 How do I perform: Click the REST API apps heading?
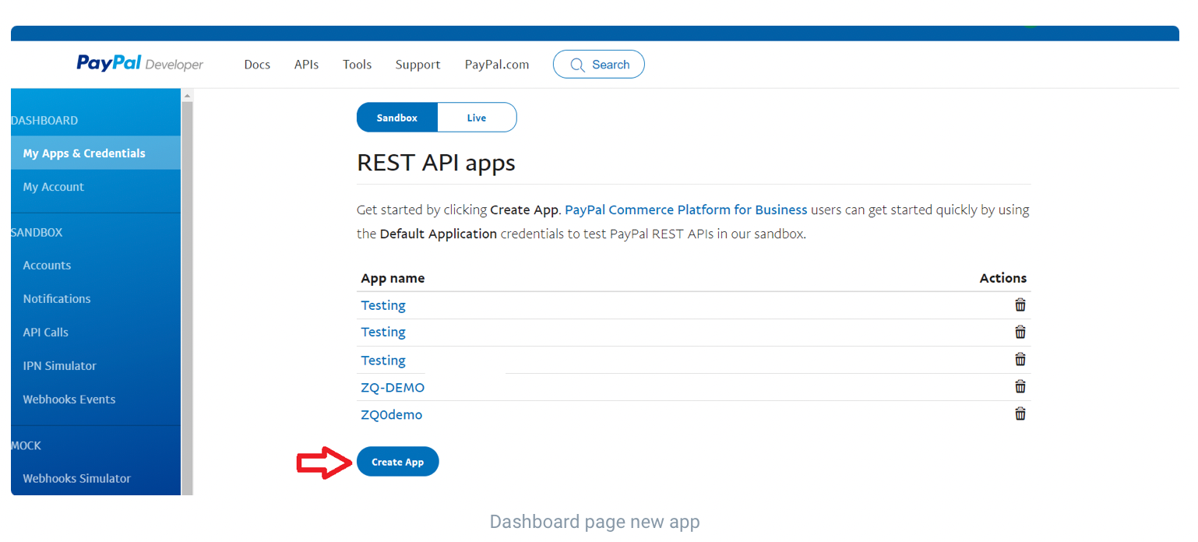click(436, 163)
